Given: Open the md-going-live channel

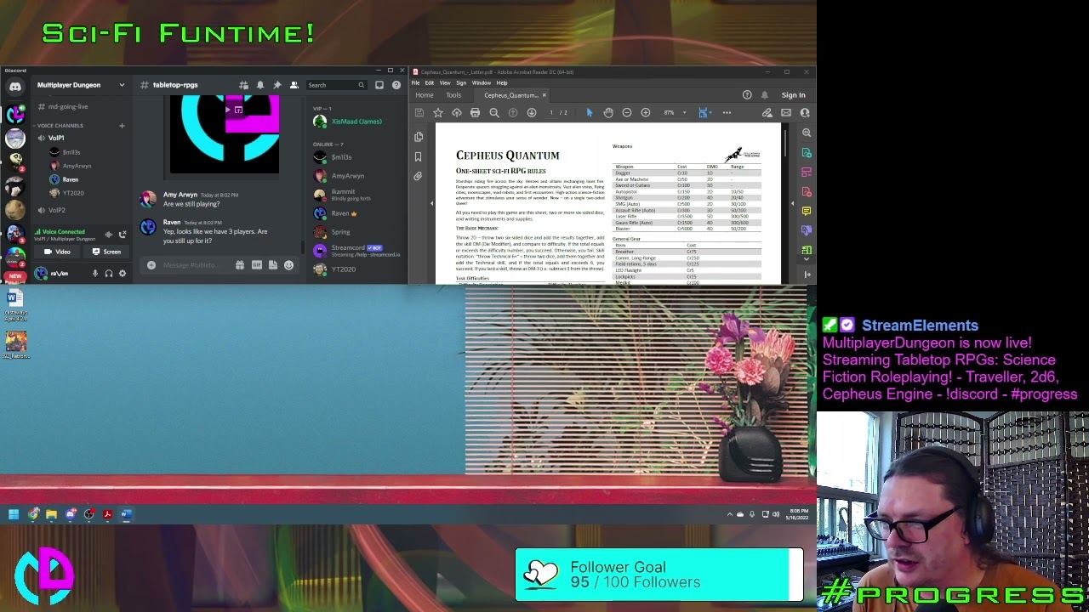Looking at the screenshot, I should [68, 107].
